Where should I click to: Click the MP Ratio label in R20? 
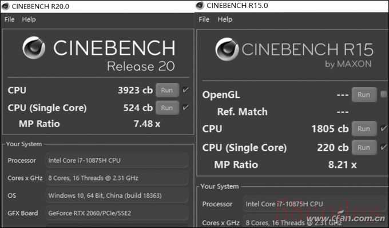39,123
